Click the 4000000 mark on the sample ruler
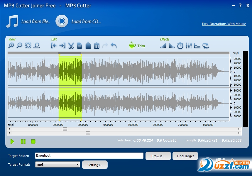Viewport: 252px width, 176px height. click(108, 125)
